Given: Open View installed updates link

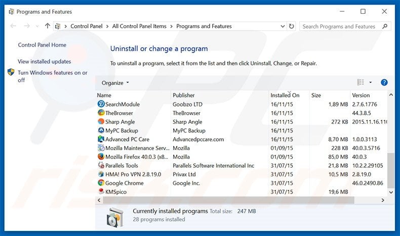Looking at the screenshot, I should click(45, 61).
